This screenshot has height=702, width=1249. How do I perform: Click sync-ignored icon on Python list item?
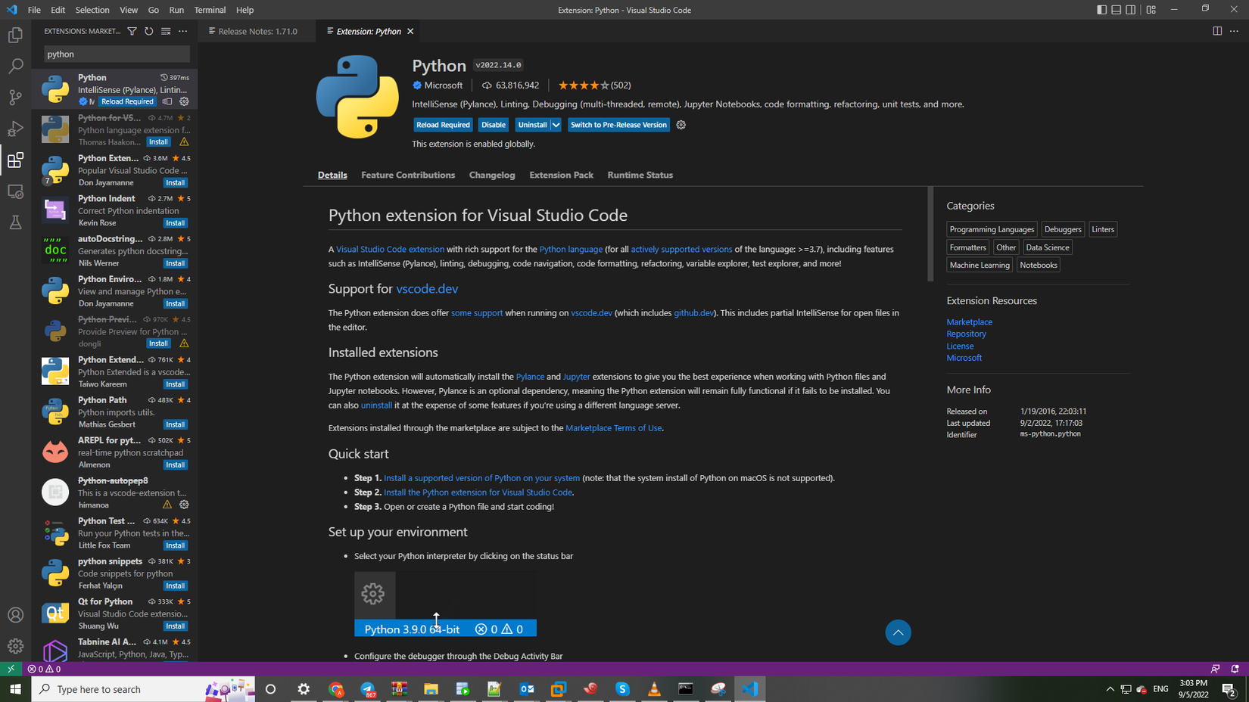(x=167, y=101)
